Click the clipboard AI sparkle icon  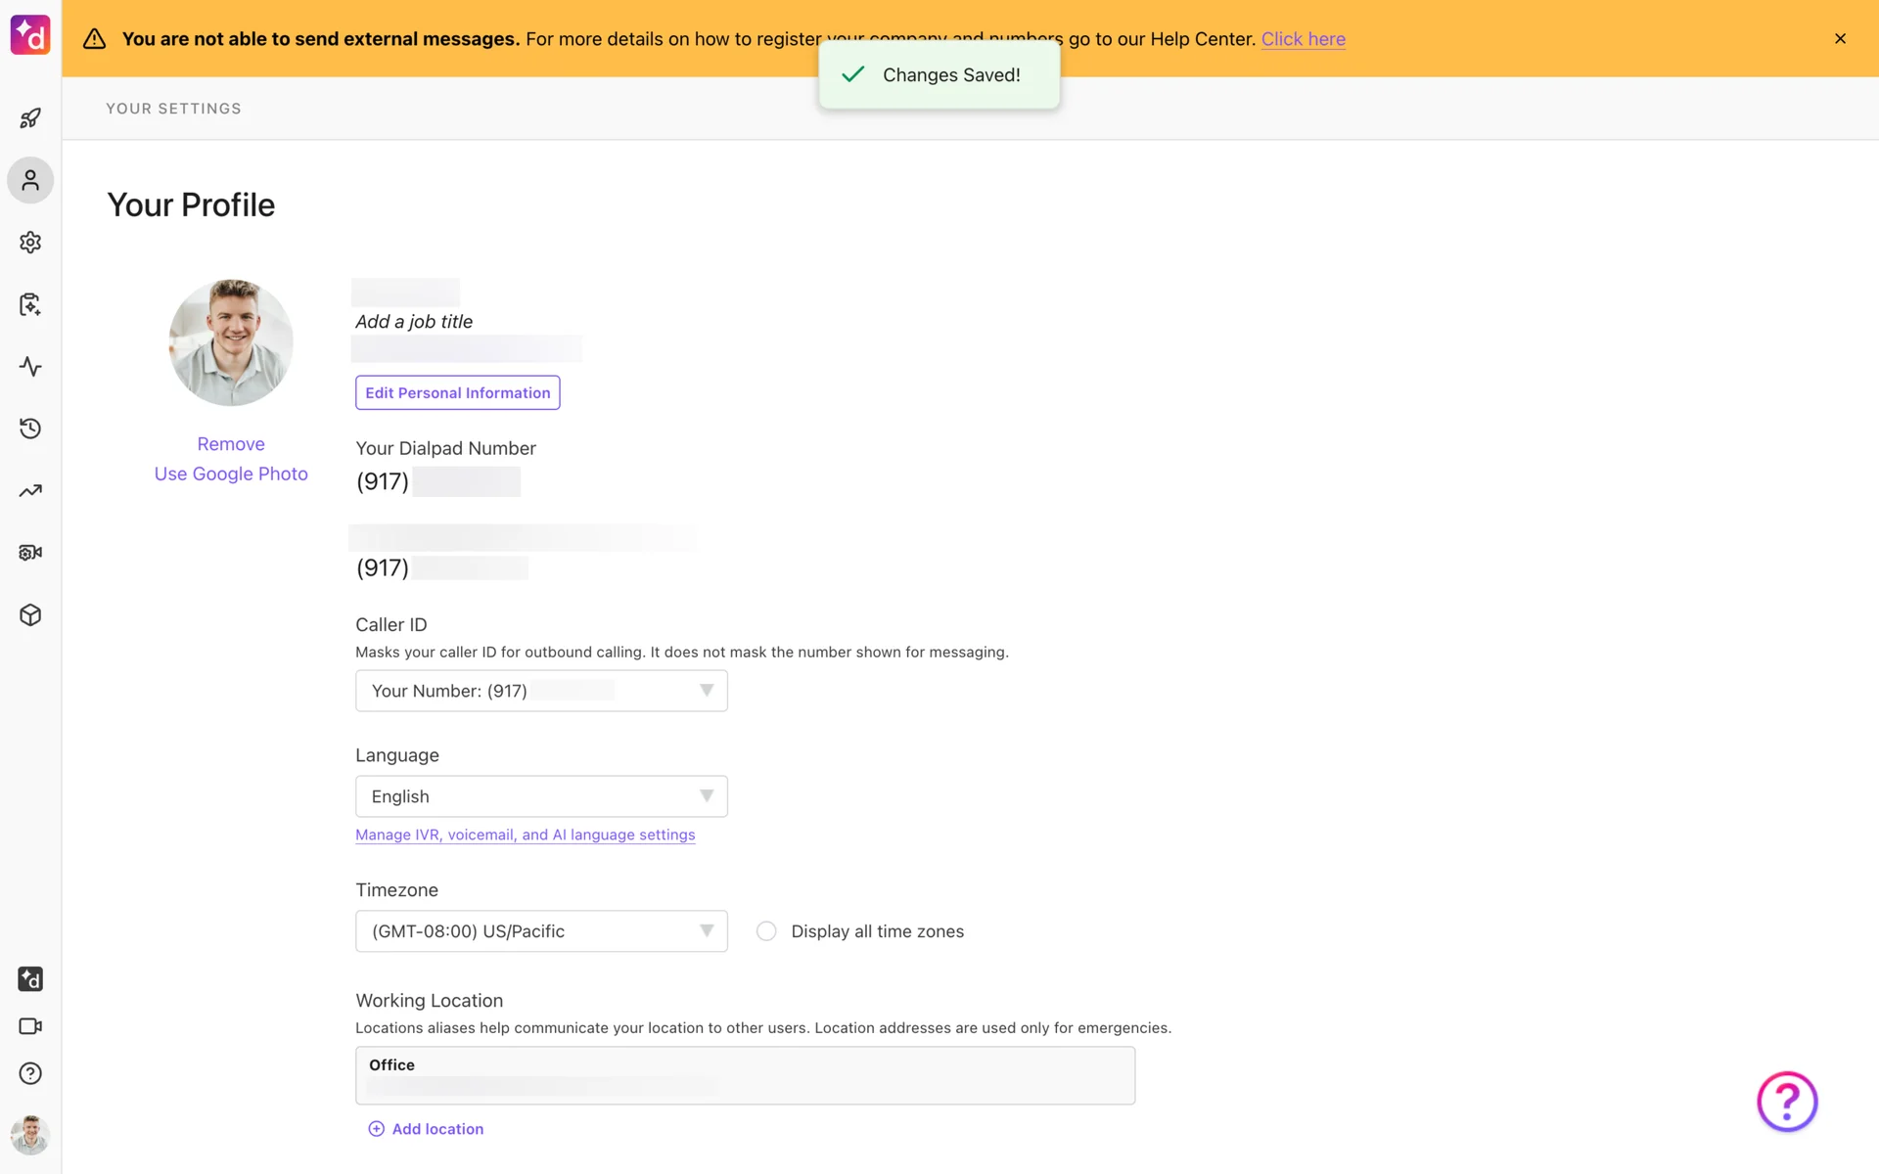[x=30, y=304]
